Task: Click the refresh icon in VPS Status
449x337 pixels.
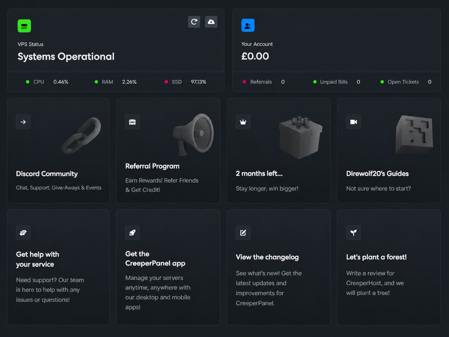Action: tap(194, 22)
